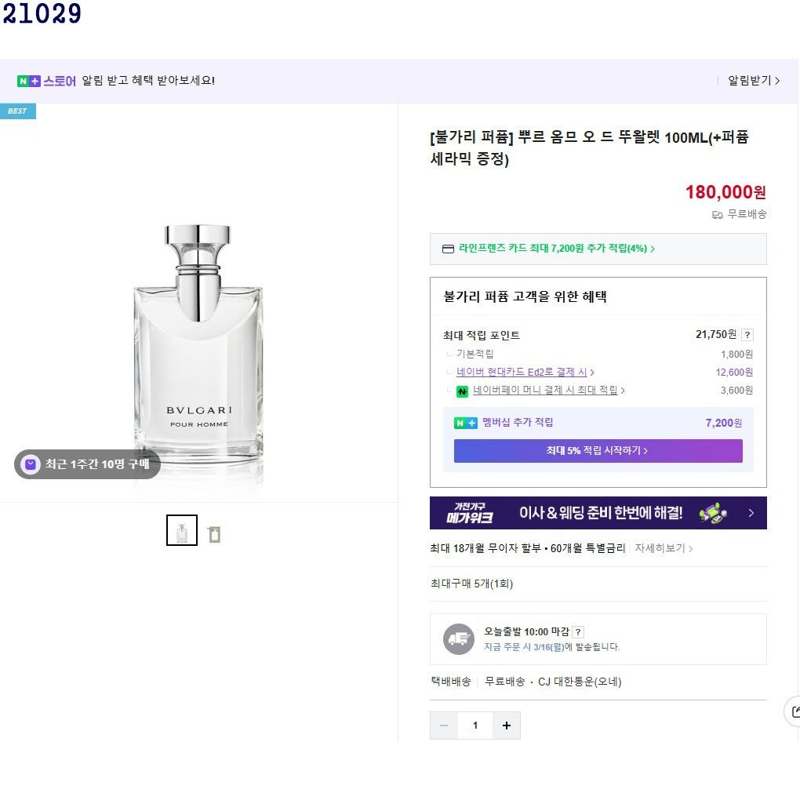Expand 라인프렌즈 카드 extra points details
Viewport: 800px width, 800px height.
click(557, 249)
